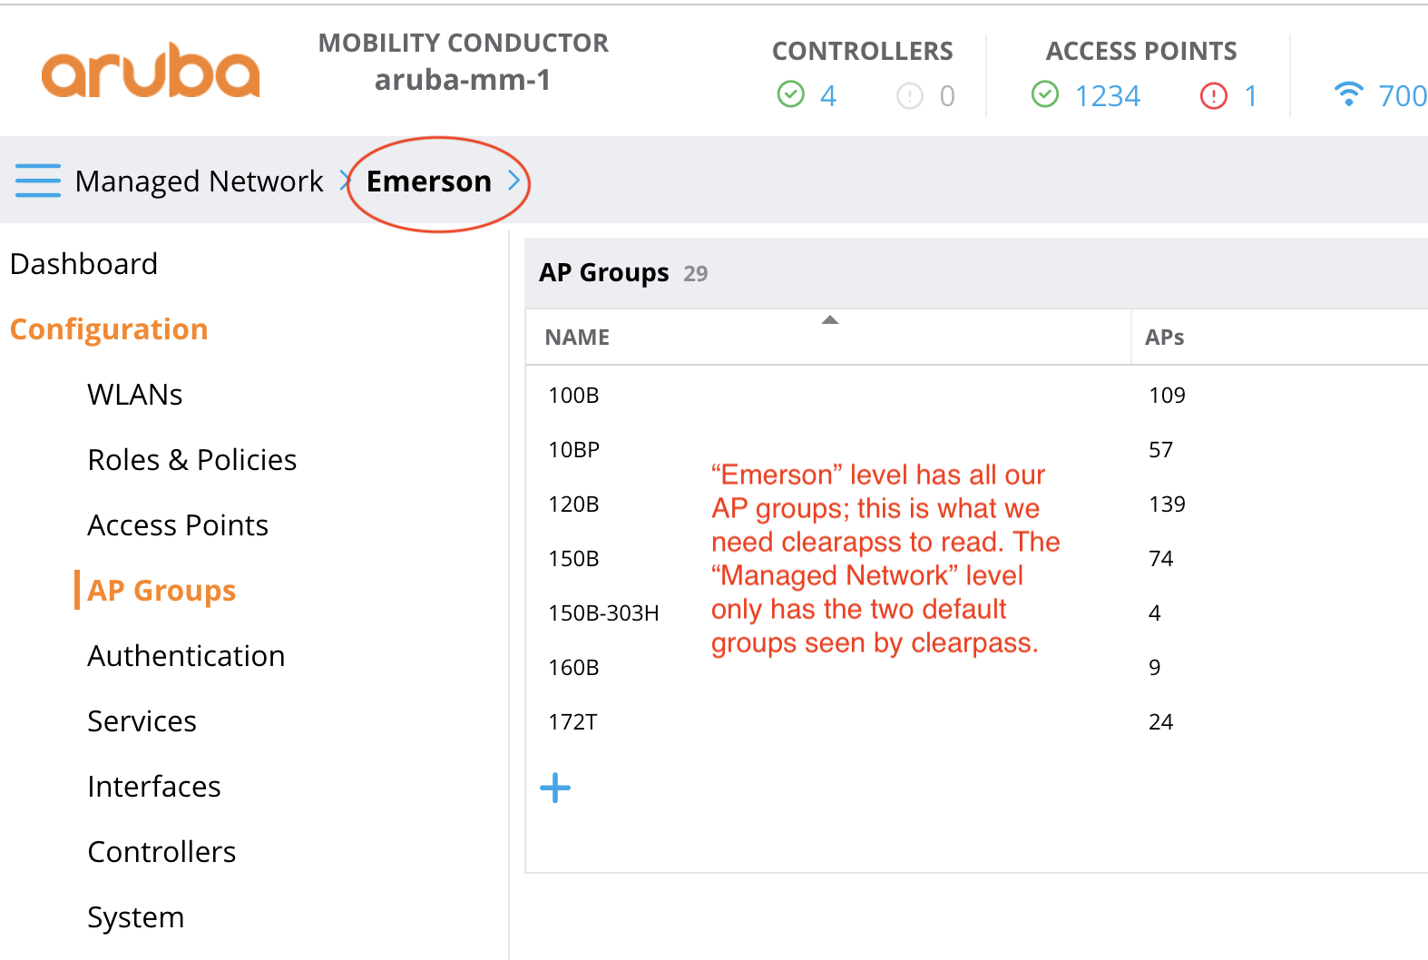The image size is (1428, 960).
Task: Click the plus icon to add AP group
Action: [x=554, y=788]
